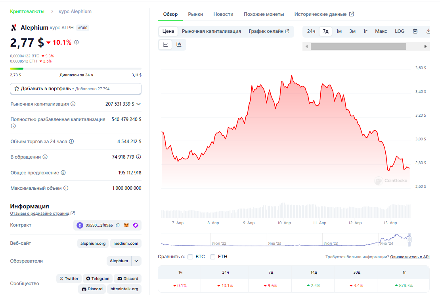The height and width of the screenshot is (295, 440).
Task: Open external link icon on Исторические данные
Action: coord(351,14)
